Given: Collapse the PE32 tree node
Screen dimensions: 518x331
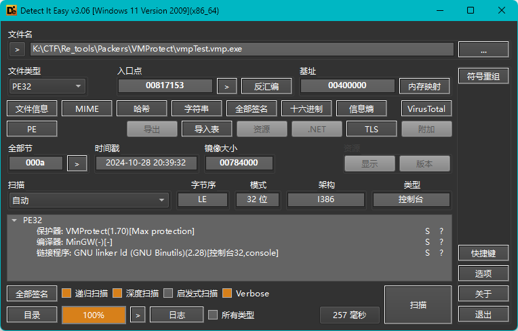Looking at the screenshot, I should pyautogui.click(x=14, y=220).
